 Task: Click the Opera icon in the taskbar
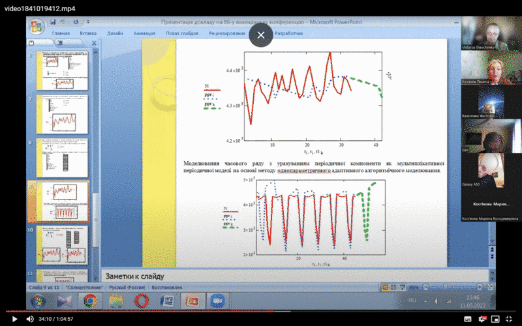[141, 301]
